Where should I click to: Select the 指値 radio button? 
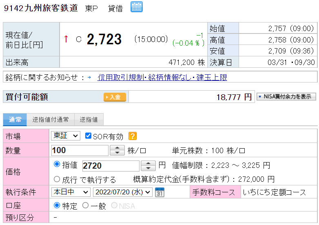click(x=57, y=165)
